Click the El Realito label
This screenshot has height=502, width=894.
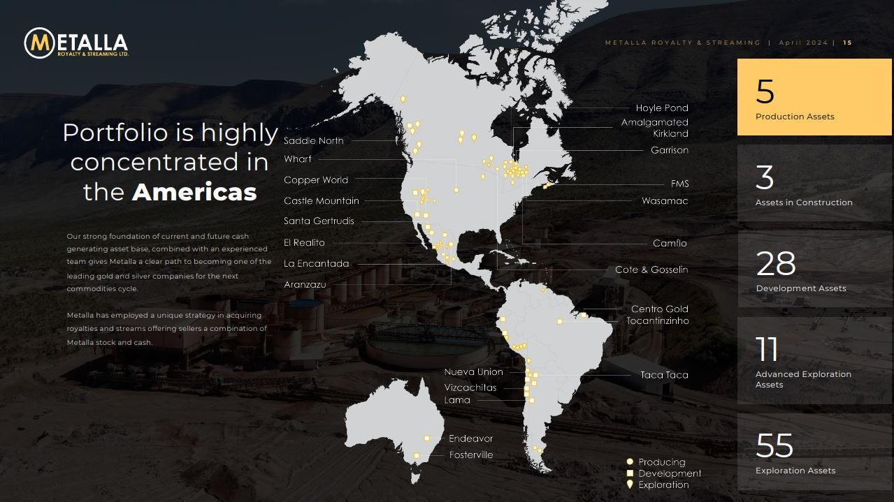304,243
